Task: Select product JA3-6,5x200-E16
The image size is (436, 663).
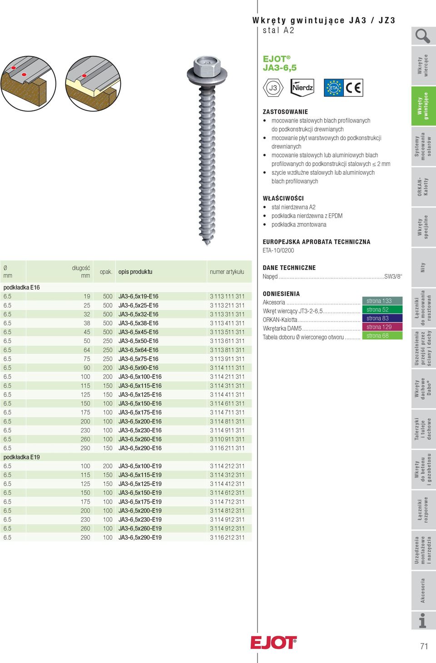Action: (x=140, y=422)
